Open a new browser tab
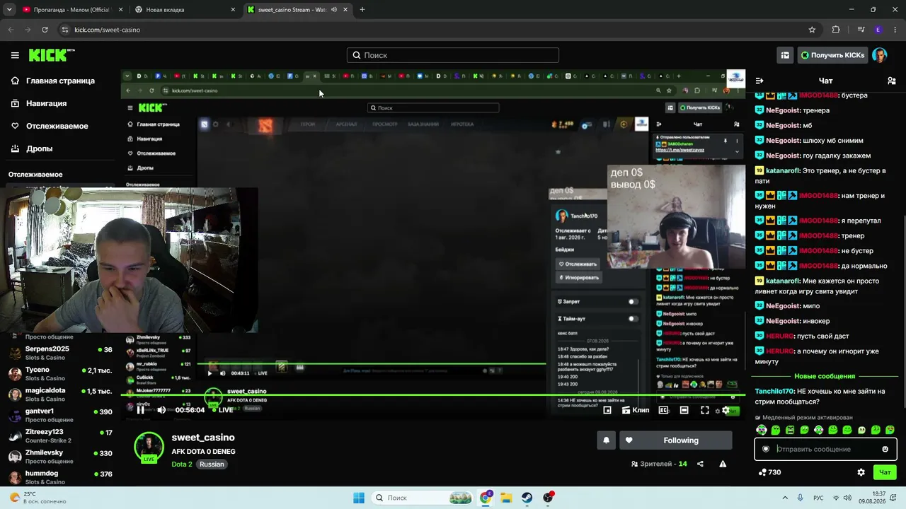This screenshot has width=906, height=509. tap(362, 10)
